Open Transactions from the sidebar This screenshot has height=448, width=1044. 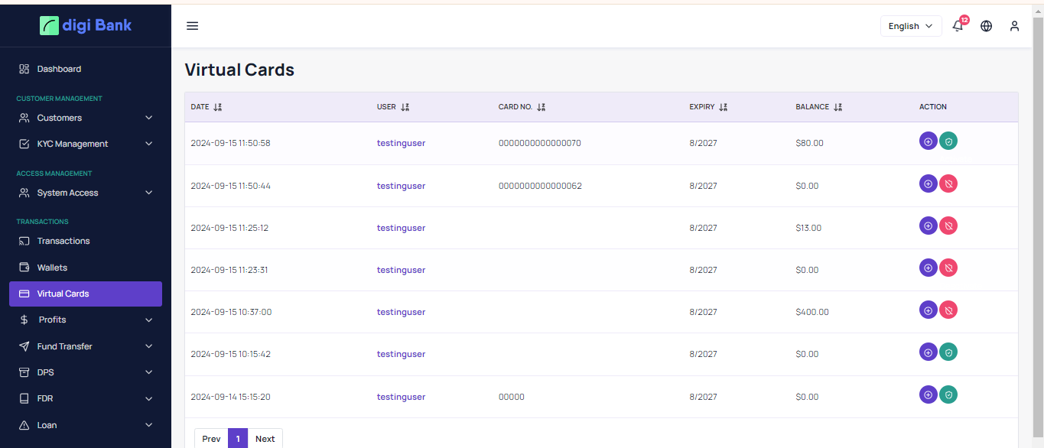click(x=63, y=241)
